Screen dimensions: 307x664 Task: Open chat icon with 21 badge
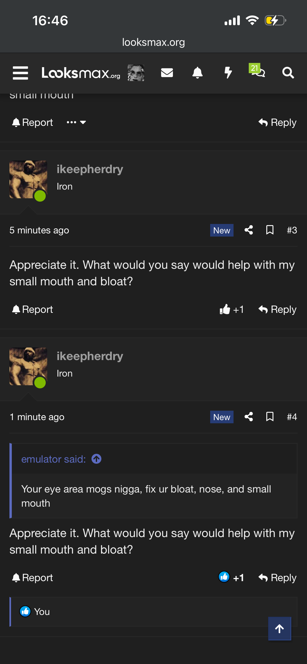(x=257, y=71)
